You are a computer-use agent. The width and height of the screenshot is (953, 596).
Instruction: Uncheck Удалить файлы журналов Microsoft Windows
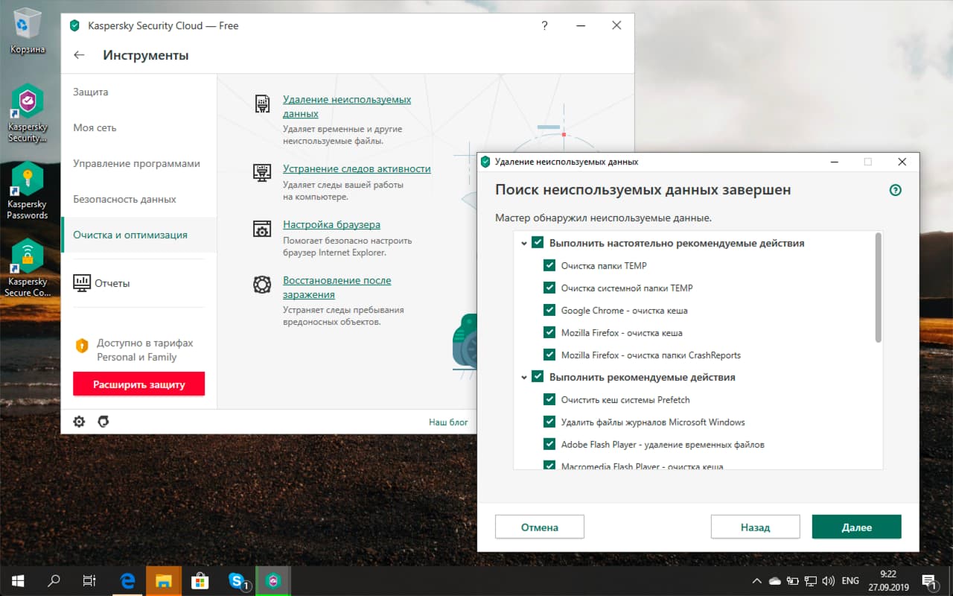point(549,422)
